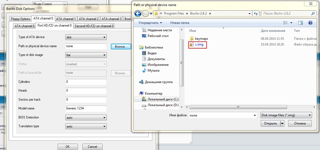Image resolution: width=320 pixels, height=150 pixels.
Task: Open the Видео library
Action: [x=152, y=53]
